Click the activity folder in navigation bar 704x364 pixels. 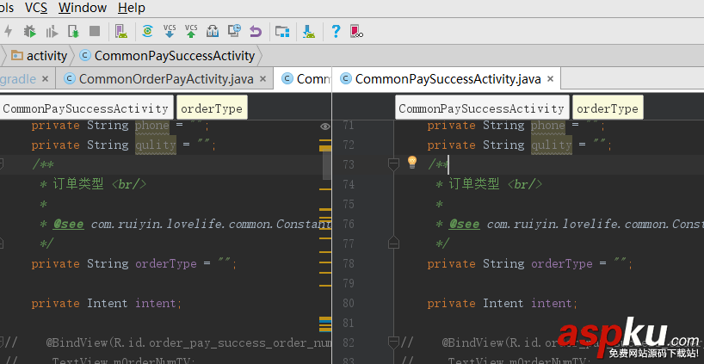[x=39, y=56]
